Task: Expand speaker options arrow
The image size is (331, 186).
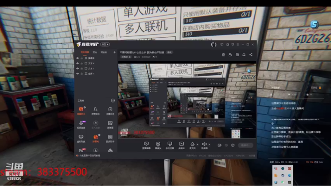Action: (x=209, y=145)
